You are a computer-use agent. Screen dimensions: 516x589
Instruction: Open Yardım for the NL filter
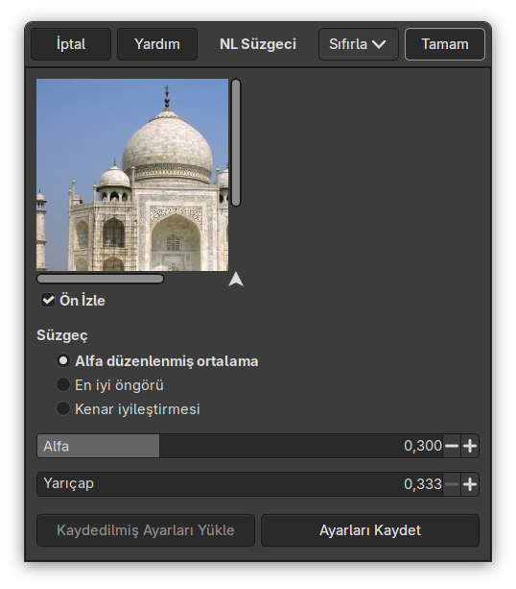point(157,44)
